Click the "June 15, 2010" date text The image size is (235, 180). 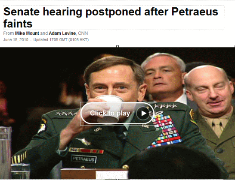16,40
